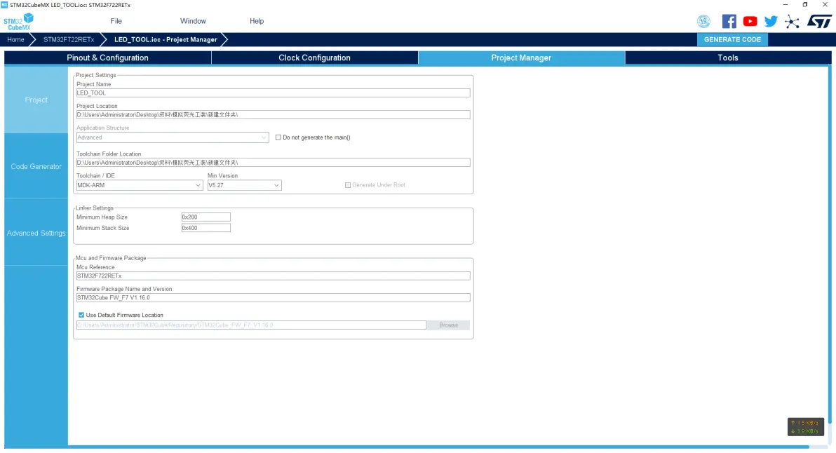Uncheck Use Default Firmware Location

point(81,315)
